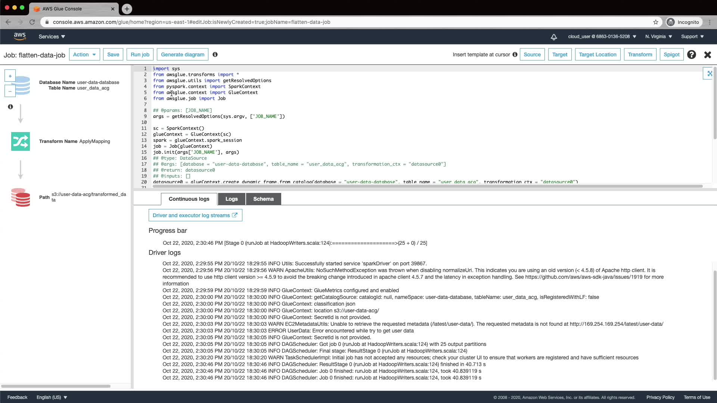Screen dimensions: 717x403
Task: Open the N. Virginia region selector
Action: click(658, 37)
